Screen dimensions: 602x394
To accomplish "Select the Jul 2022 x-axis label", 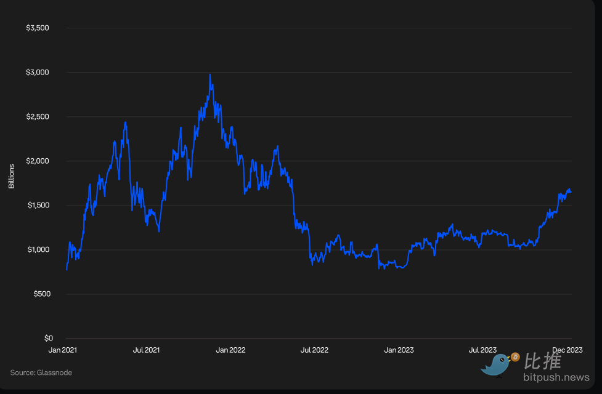I will [314, 350].
